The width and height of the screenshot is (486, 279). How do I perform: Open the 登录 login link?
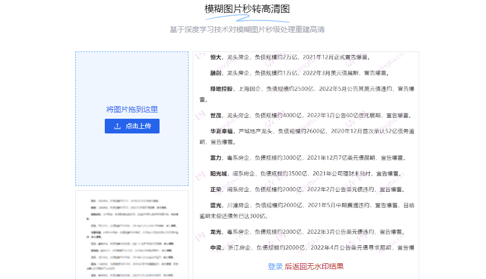click(x=275, y=266)
